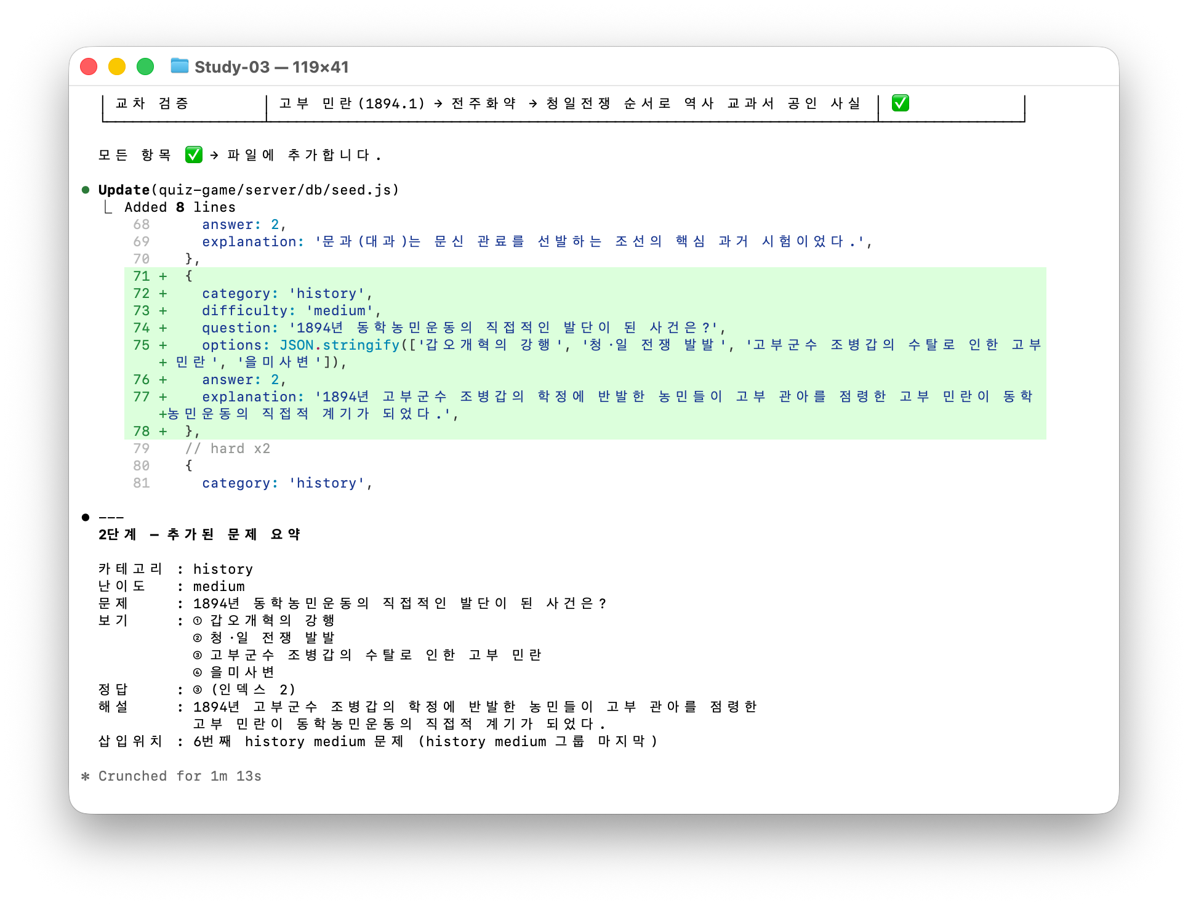Click the green checkmark after 모든 항목
1188x905 pixels.
193,155
